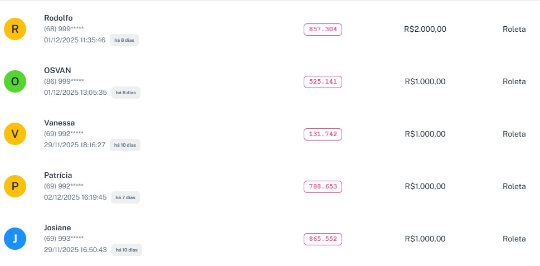Click the 'há 7 dias' tag in Patrícia's row
This screenshot has width=540, height=266.
click(x=125, y=197)
